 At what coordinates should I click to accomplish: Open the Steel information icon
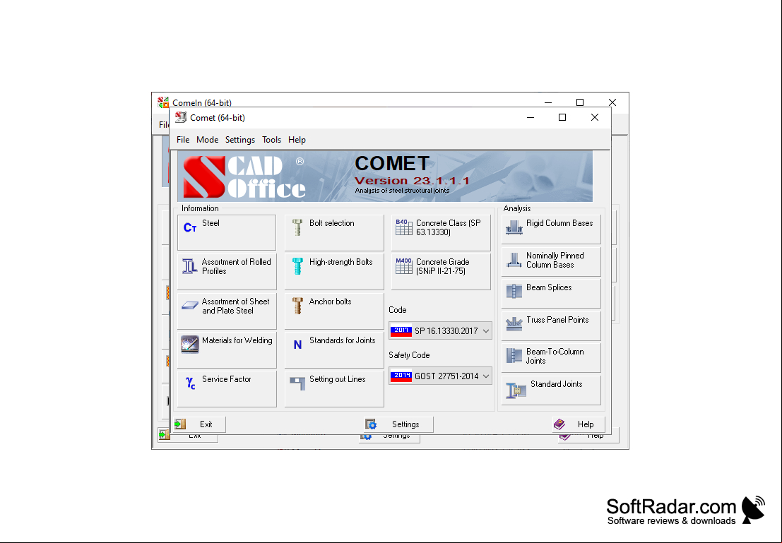190,228
